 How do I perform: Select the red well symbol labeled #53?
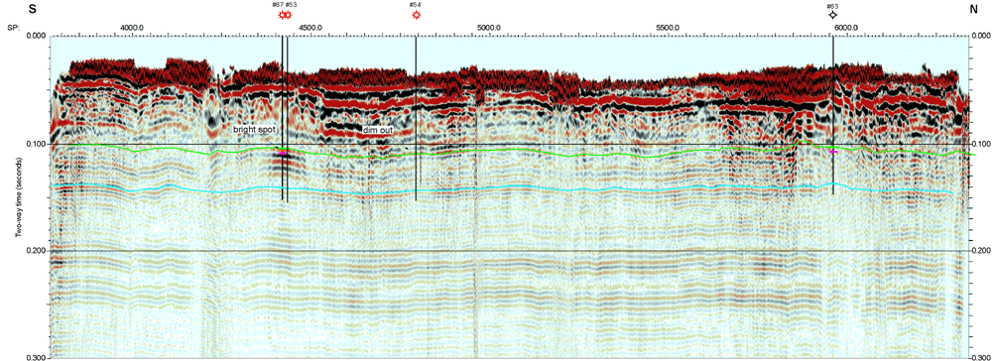(288, 15)
